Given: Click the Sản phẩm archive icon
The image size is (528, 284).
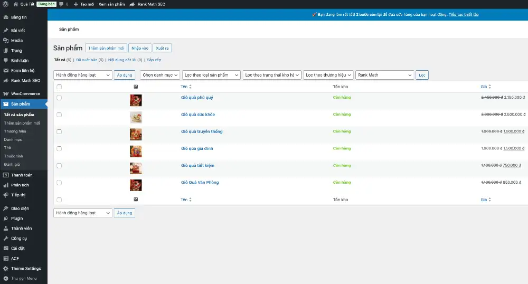Looking at the screenshot, I should (6, 104).
